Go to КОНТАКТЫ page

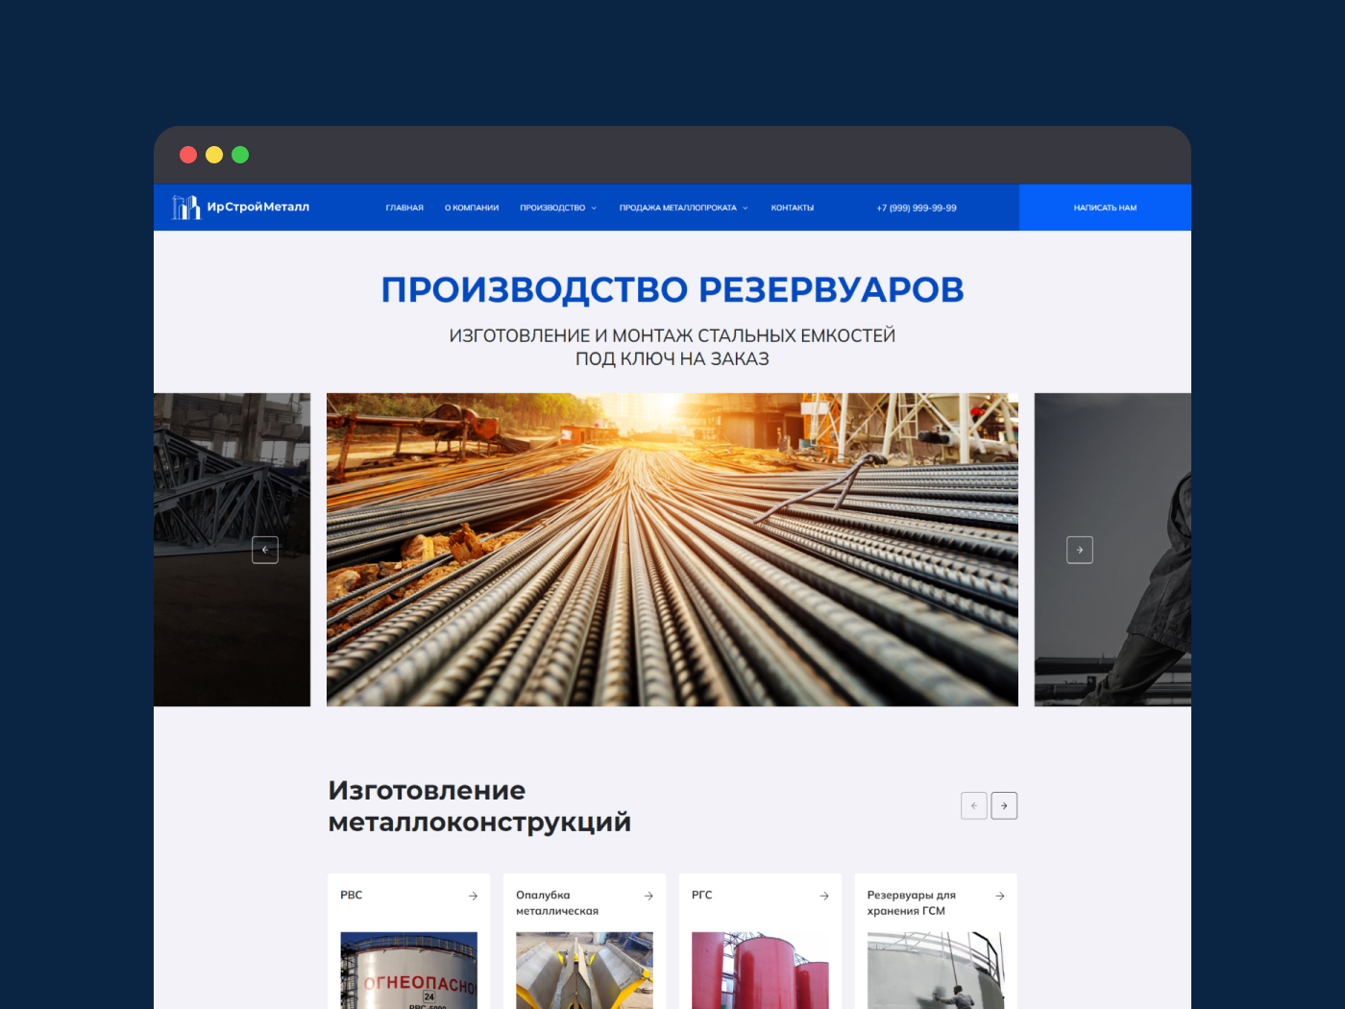(x=793, y=208)
